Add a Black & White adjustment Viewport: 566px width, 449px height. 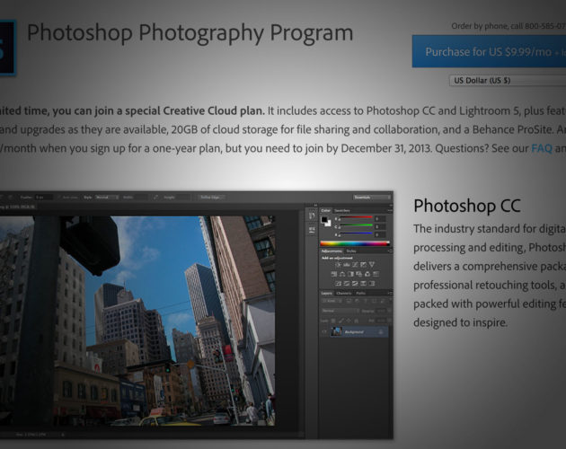[350, 274]
